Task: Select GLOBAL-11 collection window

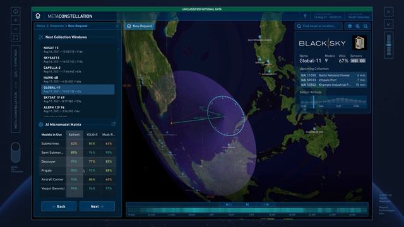Action: [78, 90]
